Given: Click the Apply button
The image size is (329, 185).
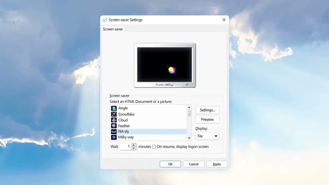Looking at the screenshot, I should click(x=217, y=164).
